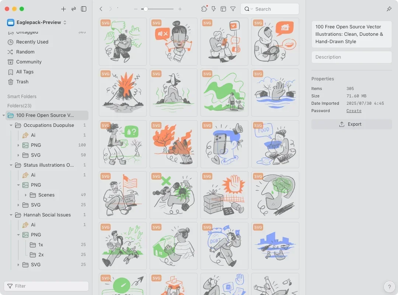Click the Export button
This screenshot has height=295, width=398.
coord(352,124)
